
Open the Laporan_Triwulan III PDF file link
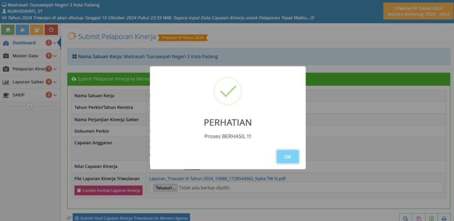pos(217,179)
